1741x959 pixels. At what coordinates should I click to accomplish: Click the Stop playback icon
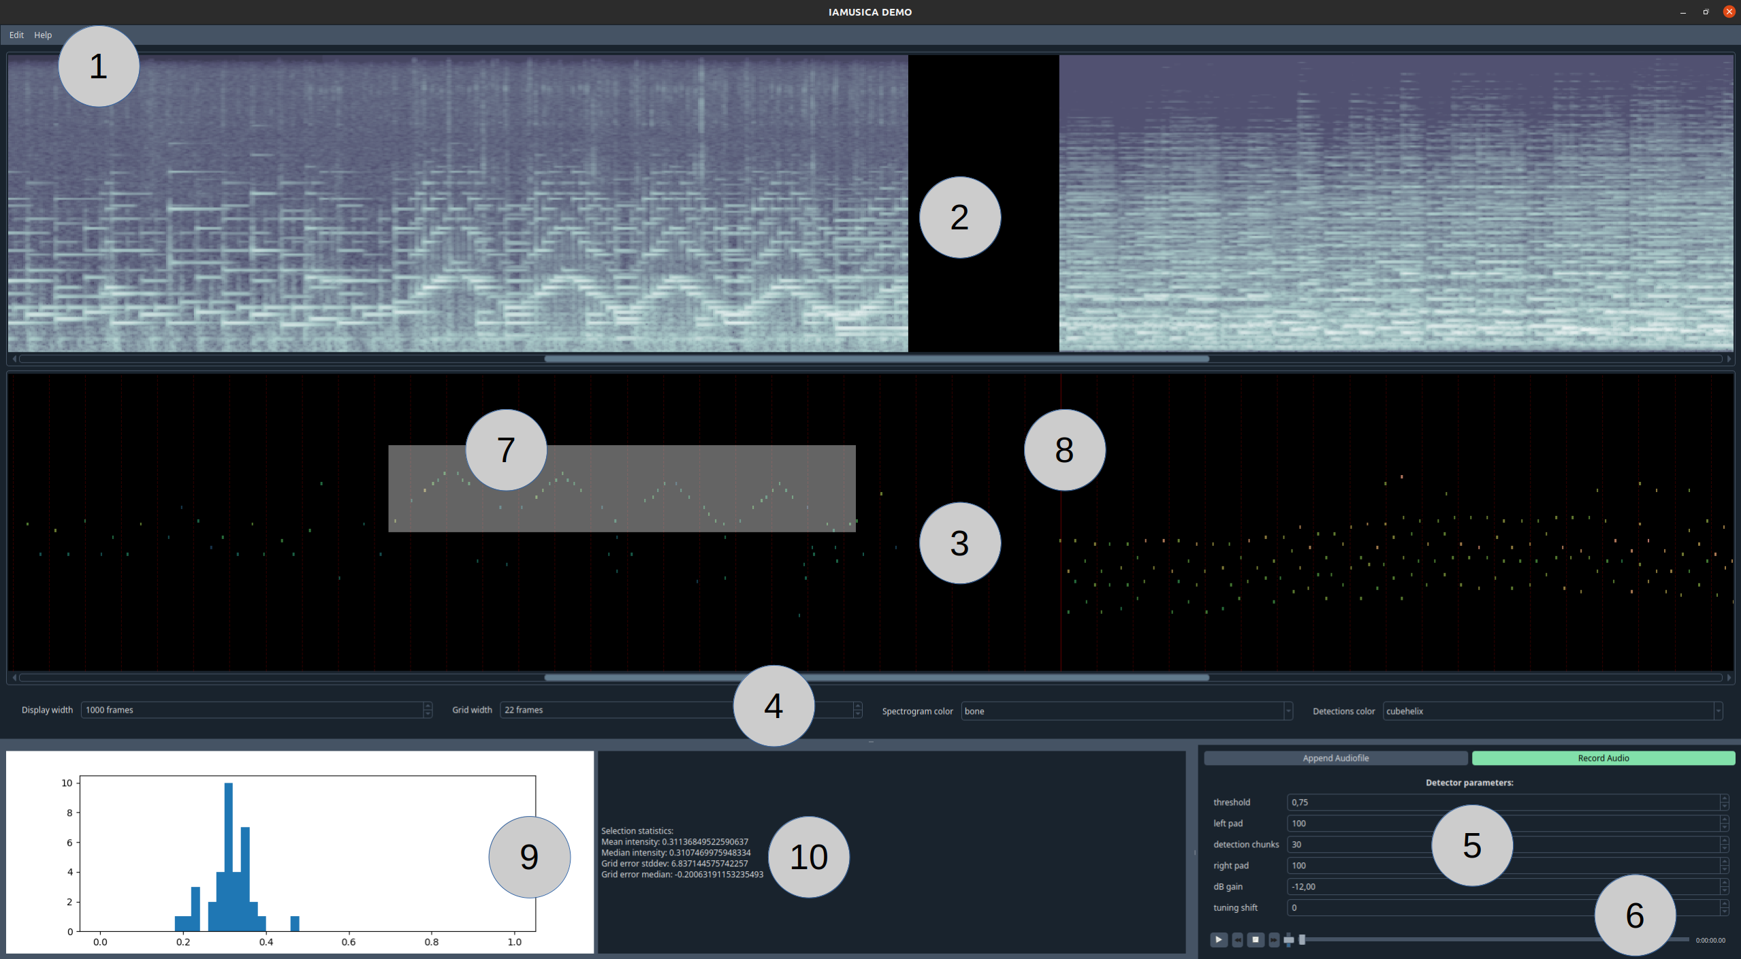(x=1256, y=940)
